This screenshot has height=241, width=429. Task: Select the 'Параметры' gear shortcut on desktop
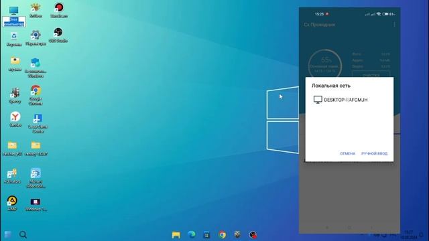[x=36, y=38]
